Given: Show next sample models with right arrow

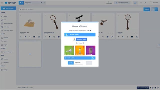Looking at the screenshot, I should tap(83, 43).
